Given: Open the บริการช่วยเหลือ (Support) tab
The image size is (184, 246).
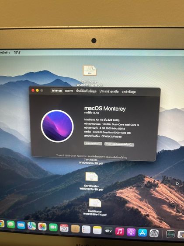Looking at the screenshot, I should click(109, 91).
